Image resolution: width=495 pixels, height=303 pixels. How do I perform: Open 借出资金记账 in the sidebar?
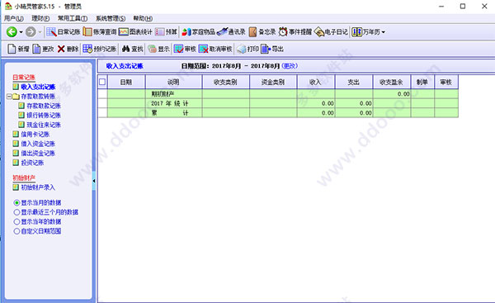[38, 154]
